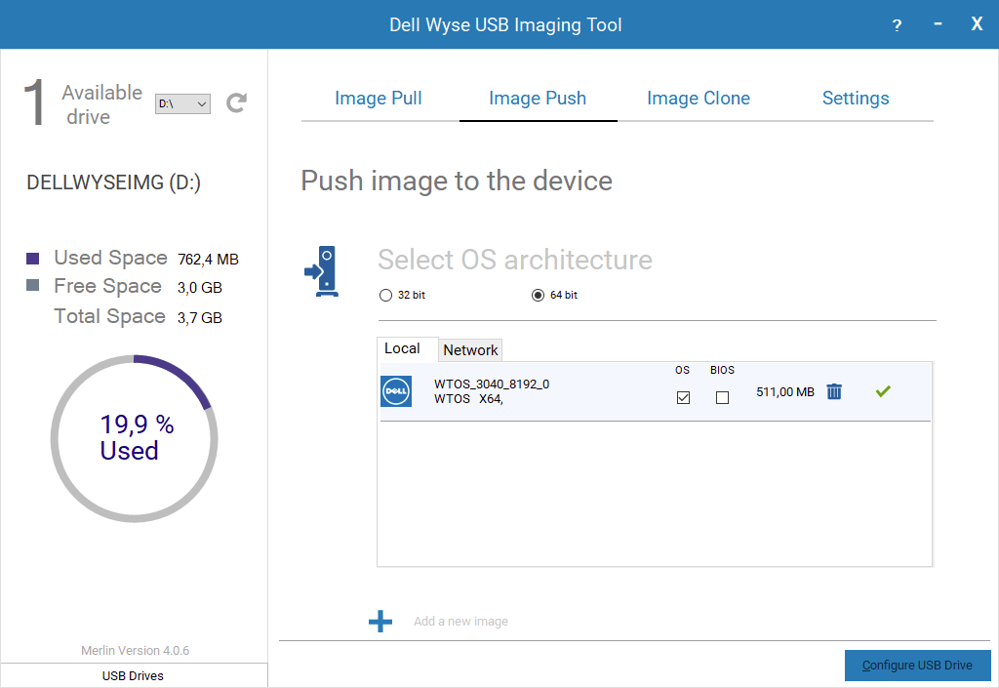Click the USB Drives bottom button
This screenshot has width=999, height=688.
(x=133, y=675)
